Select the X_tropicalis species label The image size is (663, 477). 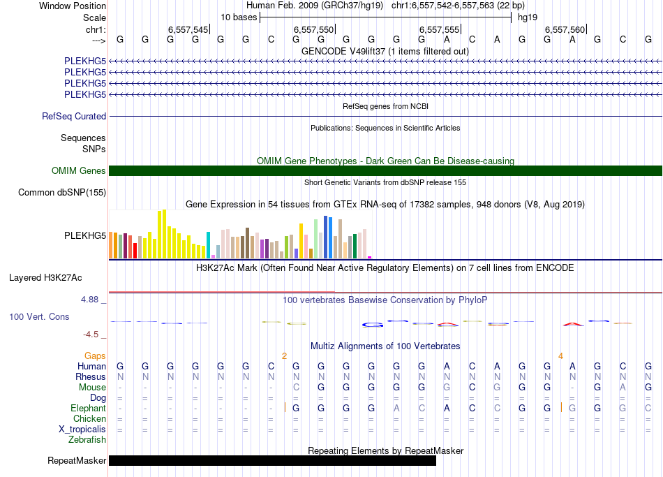pyautogui.click(x=82, y=430)
